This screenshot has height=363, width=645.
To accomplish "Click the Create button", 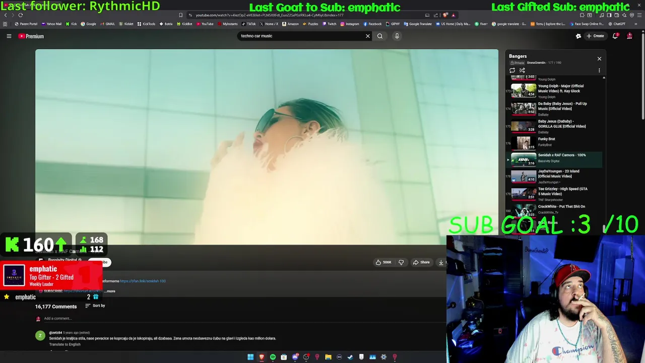I will point(595,36).
